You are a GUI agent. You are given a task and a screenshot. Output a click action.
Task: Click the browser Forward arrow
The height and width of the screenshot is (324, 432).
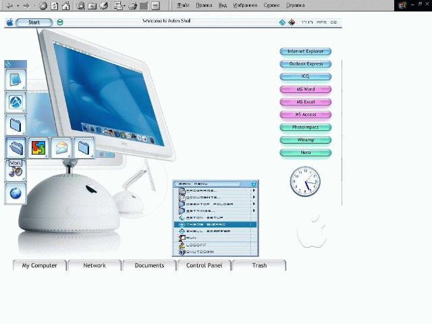pos(26,6)
